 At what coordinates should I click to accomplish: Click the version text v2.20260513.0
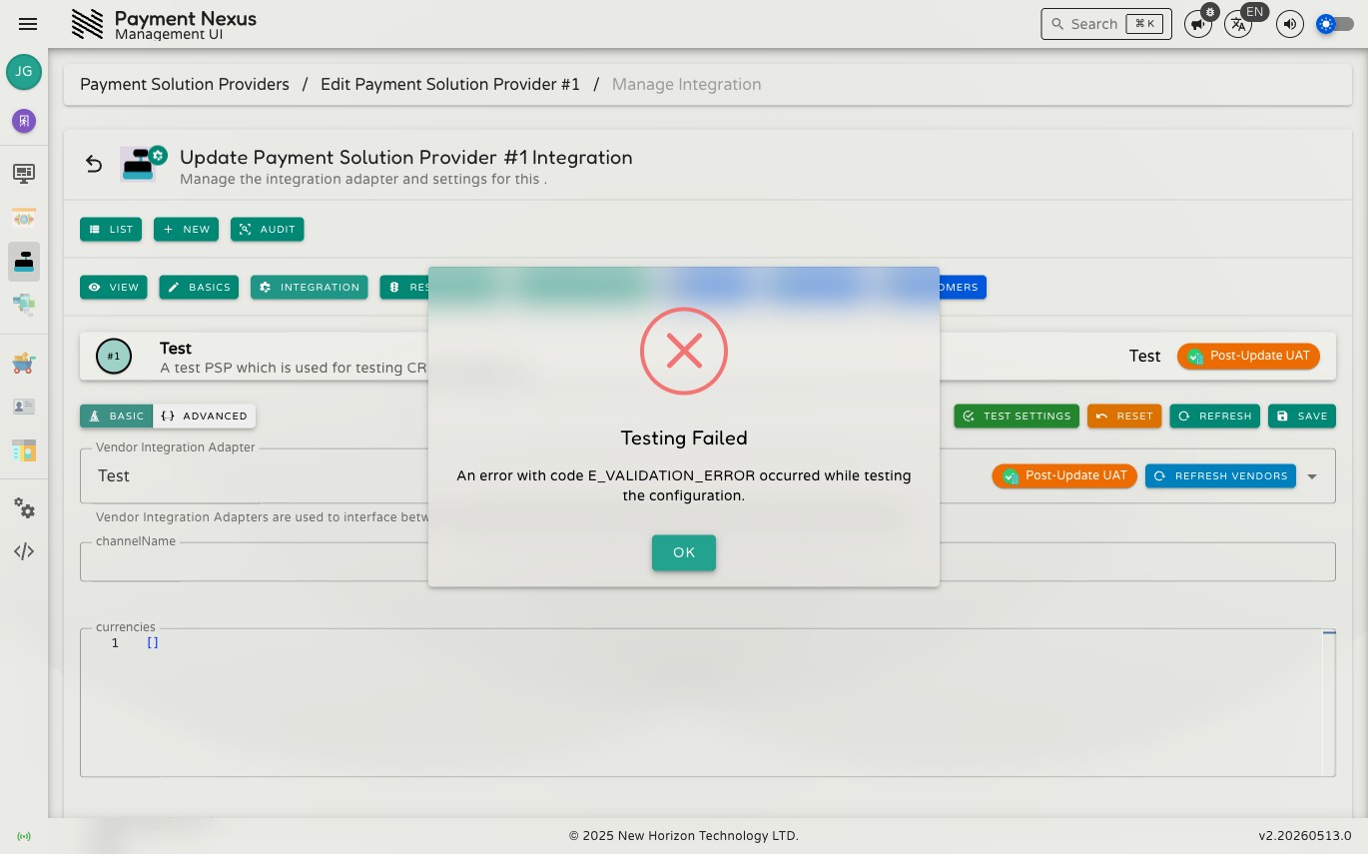click(x=1305, y=836)
